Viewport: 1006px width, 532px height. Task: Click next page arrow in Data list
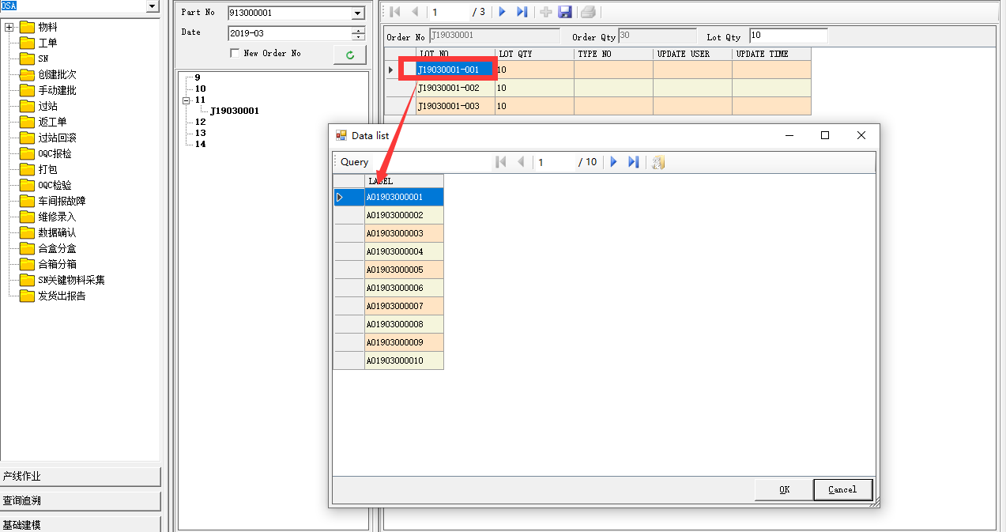click(x=613, y=162)
